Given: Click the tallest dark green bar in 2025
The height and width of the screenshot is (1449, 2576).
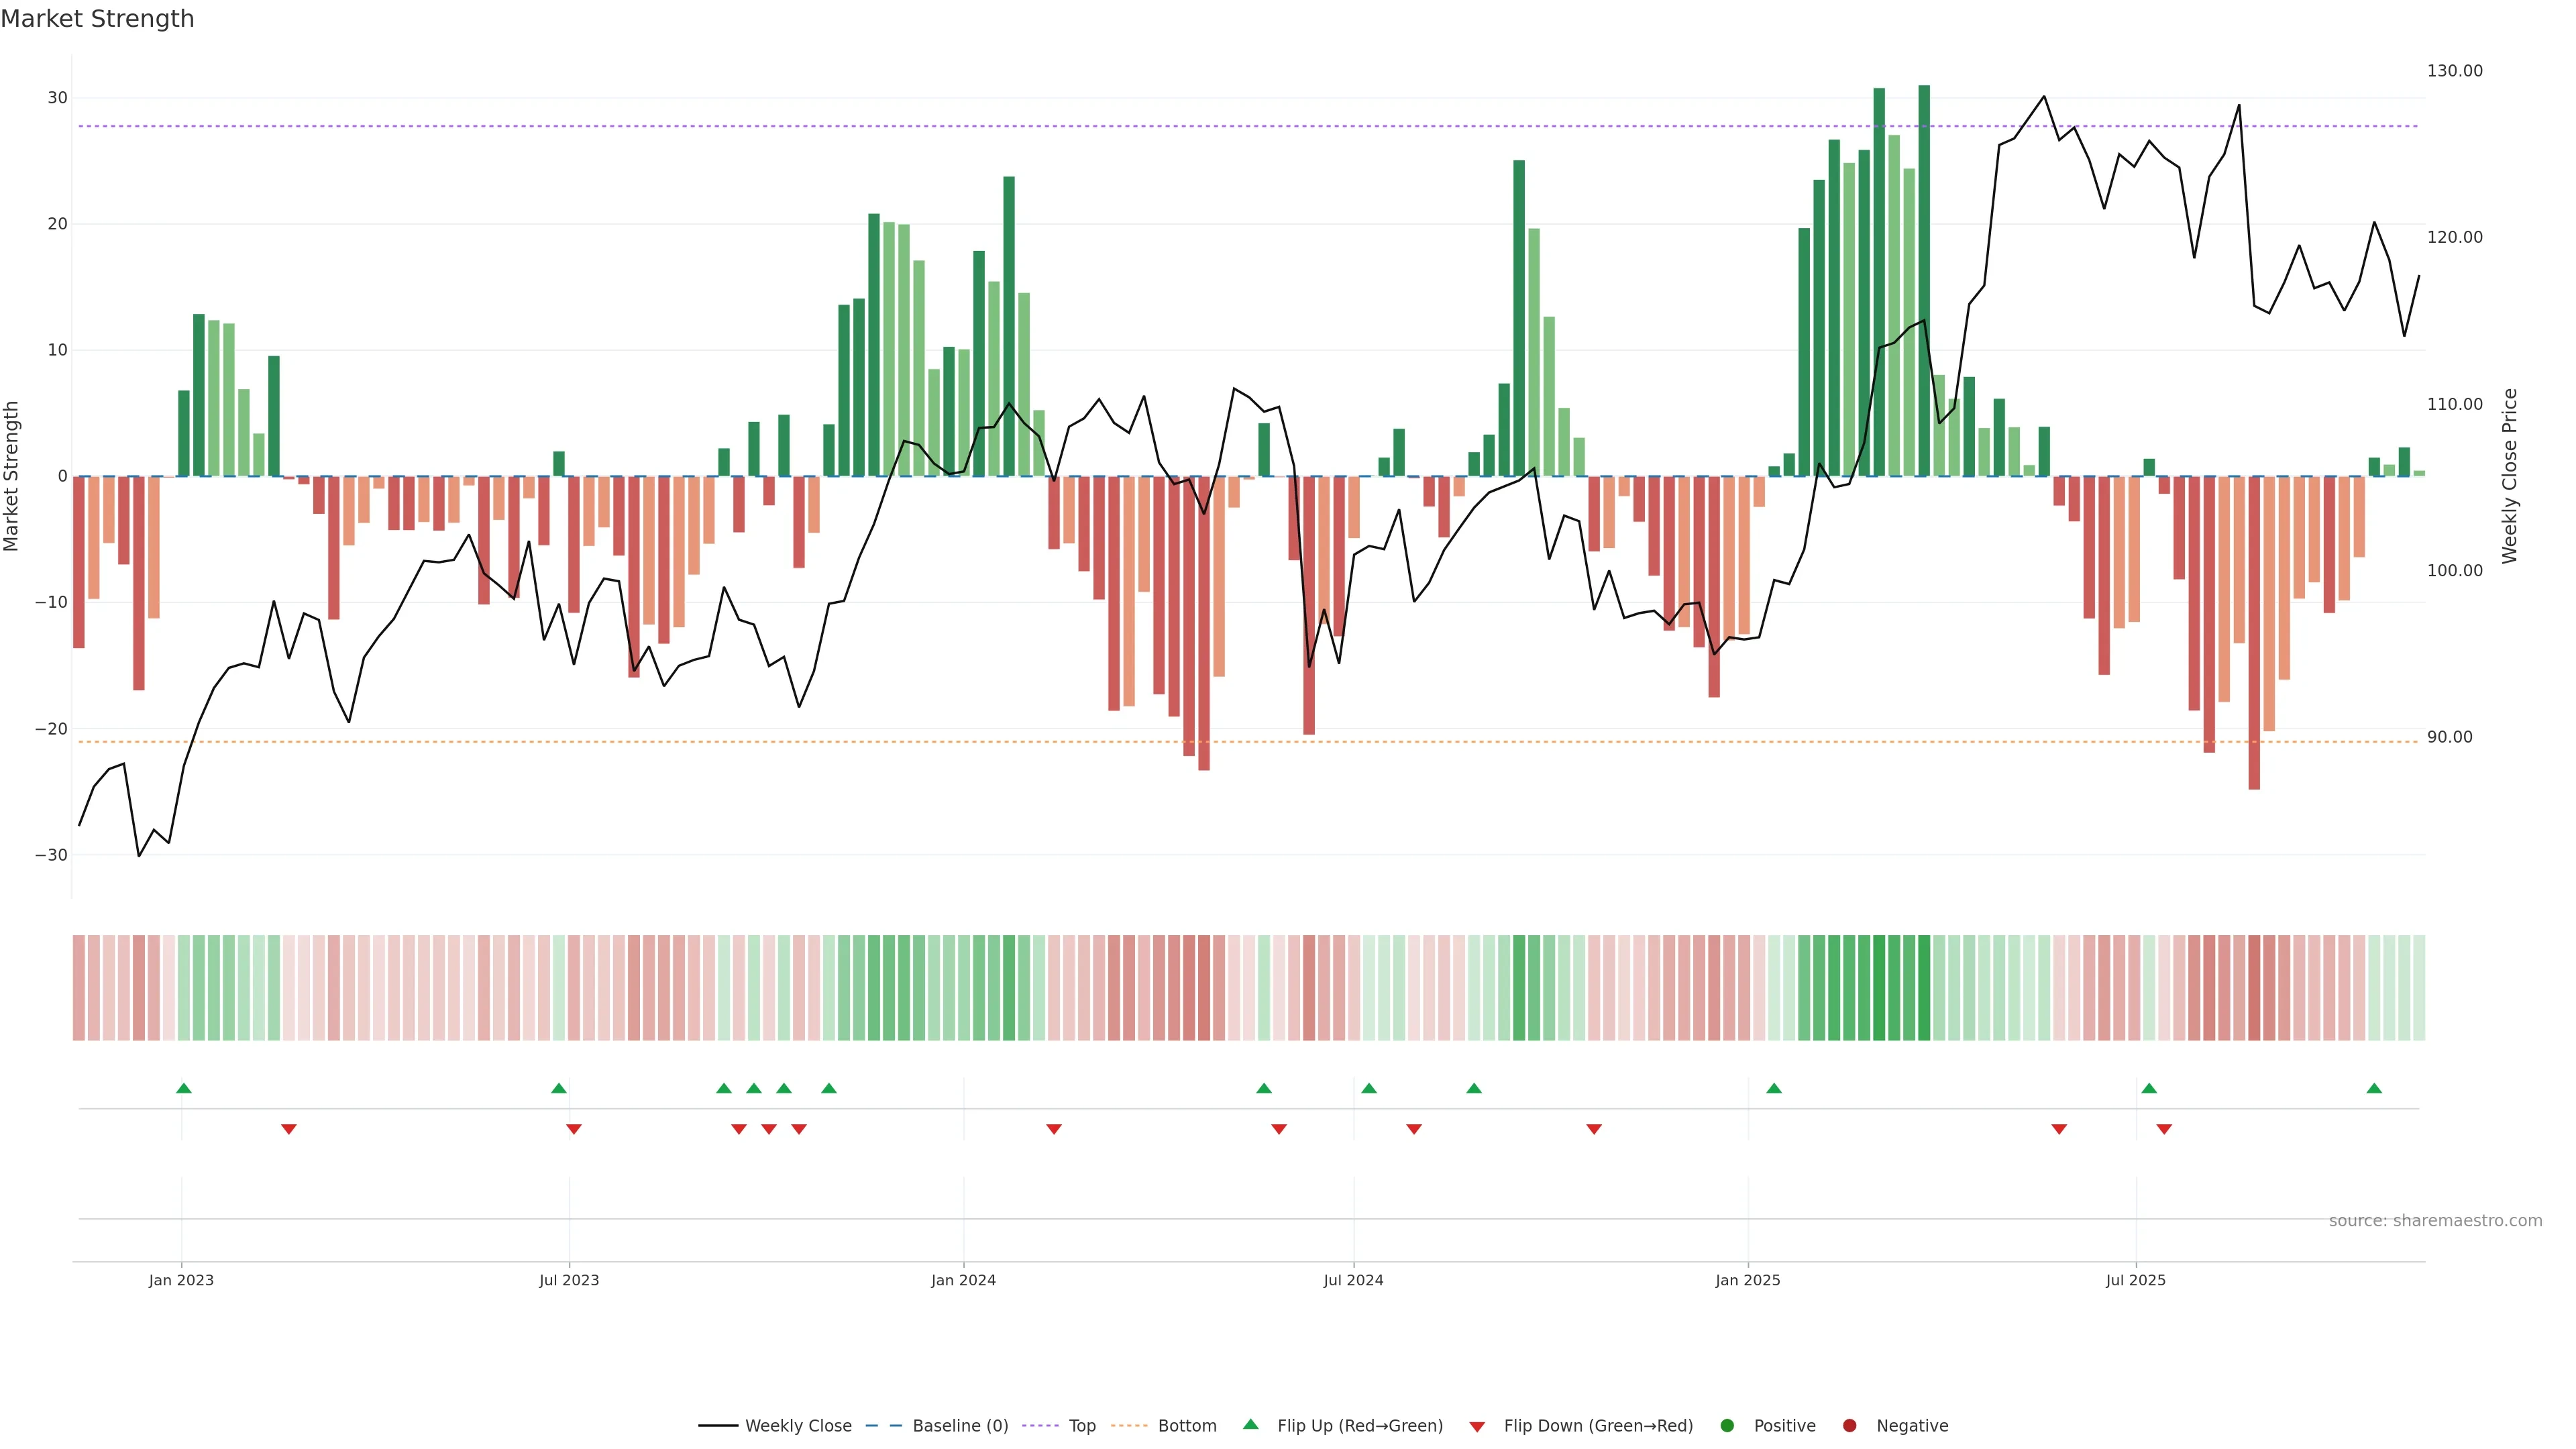Looking at the screenshot, I should (1924, 280).
